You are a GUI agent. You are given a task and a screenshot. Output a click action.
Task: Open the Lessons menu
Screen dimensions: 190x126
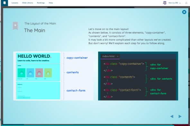(15, 3)
